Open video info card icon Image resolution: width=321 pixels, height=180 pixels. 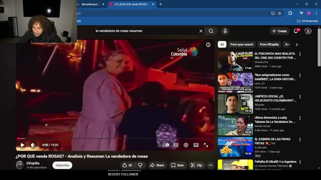pyautogui.click(x=208, y=45)
